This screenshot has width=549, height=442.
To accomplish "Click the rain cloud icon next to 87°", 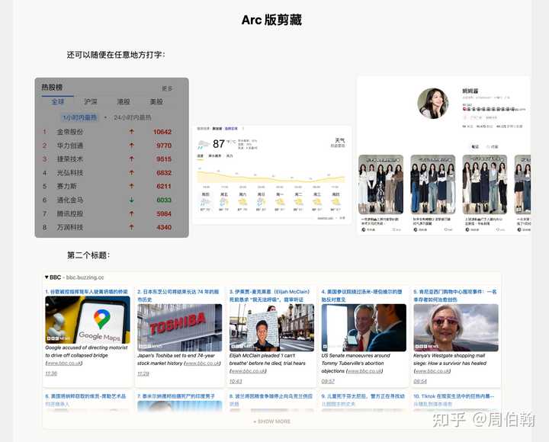I will 204,144.
